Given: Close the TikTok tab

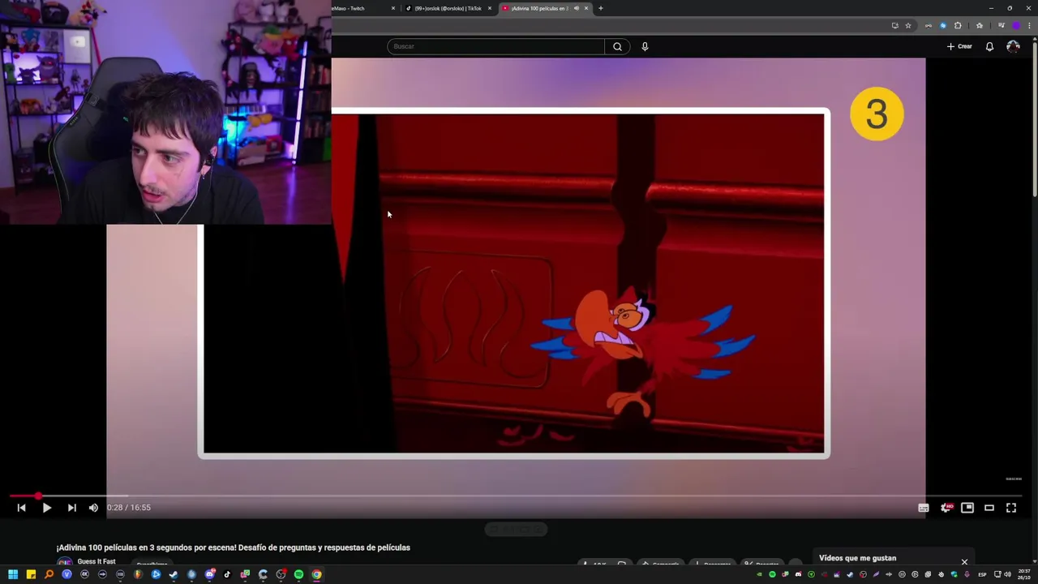Looking at the screenshot, I should (x=490, y=8).
